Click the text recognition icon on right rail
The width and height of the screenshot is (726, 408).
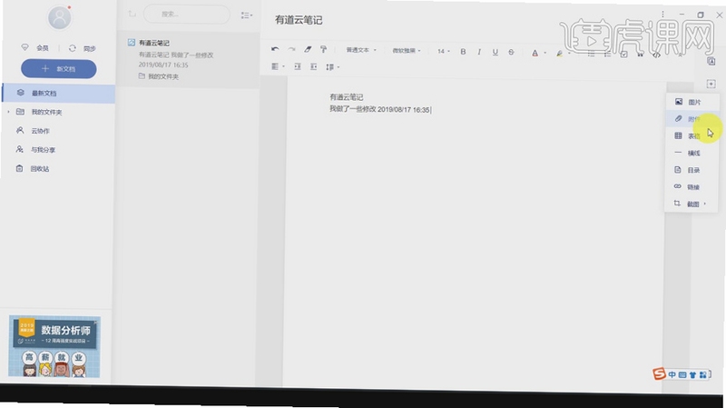(x=711, y=61)
